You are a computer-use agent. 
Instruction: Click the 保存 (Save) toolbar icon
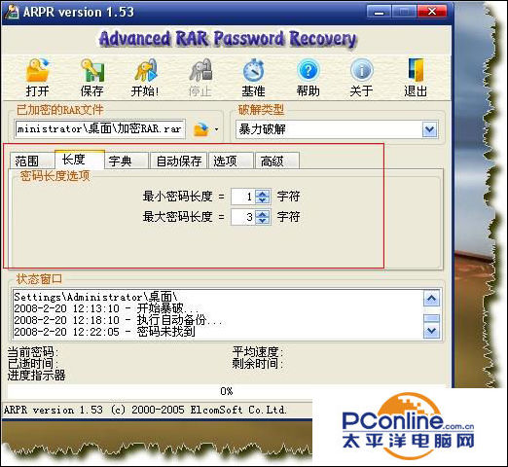pos(92,70)
